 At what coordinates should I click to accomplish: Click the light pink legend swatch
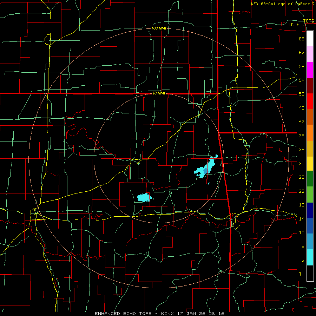point(310,54)
